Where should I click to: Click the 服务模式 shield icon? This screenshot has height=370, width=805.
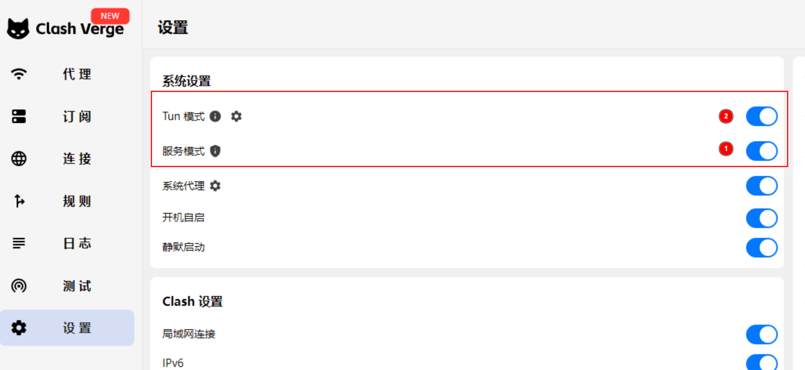point(215,151)
